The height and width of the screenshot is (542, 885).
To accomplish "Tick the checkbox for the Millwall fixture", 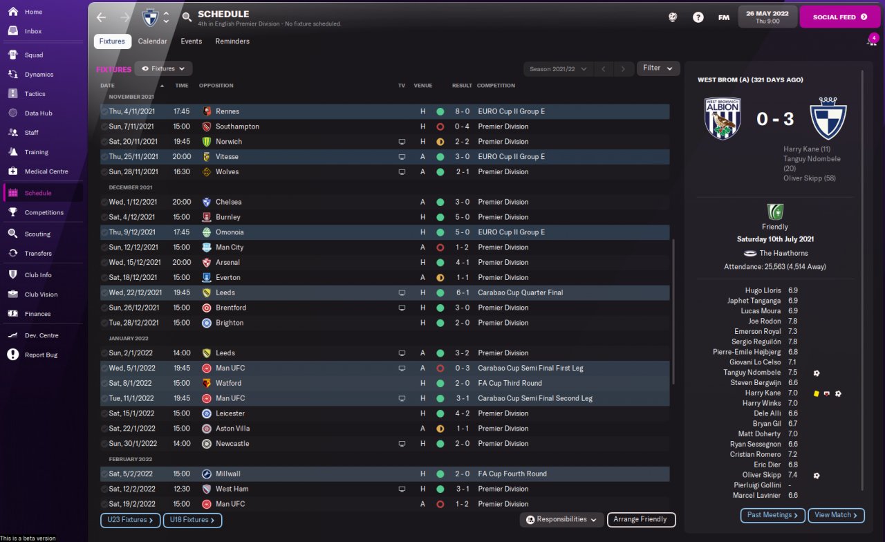I will 104,474.
